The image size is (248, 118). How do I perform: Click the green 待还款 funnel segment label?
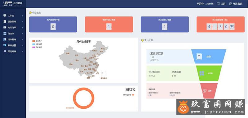(210, 73)
